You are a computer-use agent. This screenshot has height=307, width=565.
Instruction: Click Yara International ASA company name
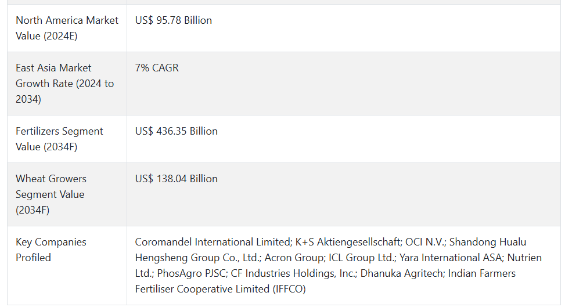point(451,258)
